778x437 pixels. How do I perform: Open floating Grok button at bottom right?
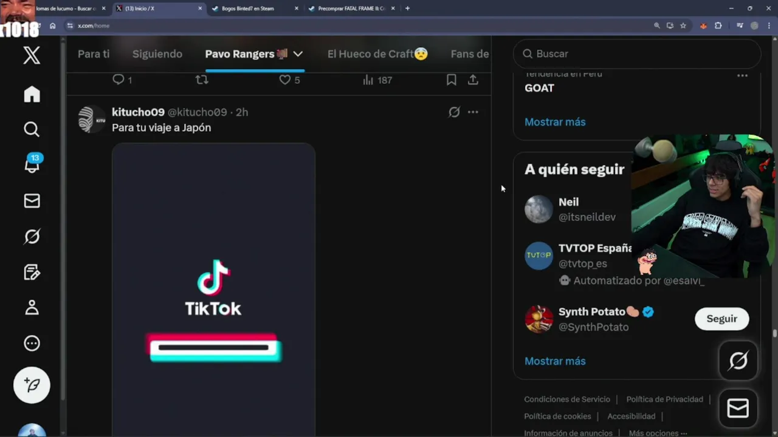(x=738, y=361)
